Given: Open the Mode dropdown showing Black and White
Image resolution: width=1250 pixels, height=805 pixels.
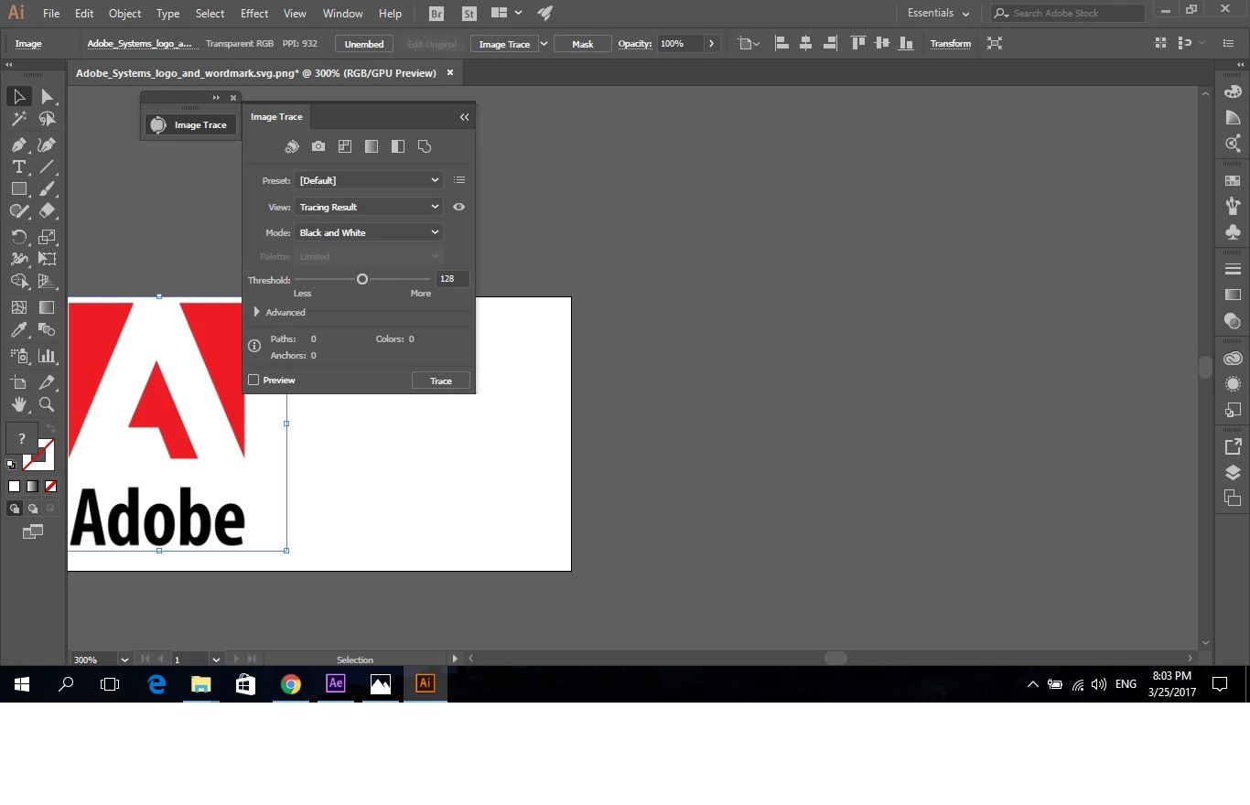Looking at the screenshot, I should click(369, 232).
